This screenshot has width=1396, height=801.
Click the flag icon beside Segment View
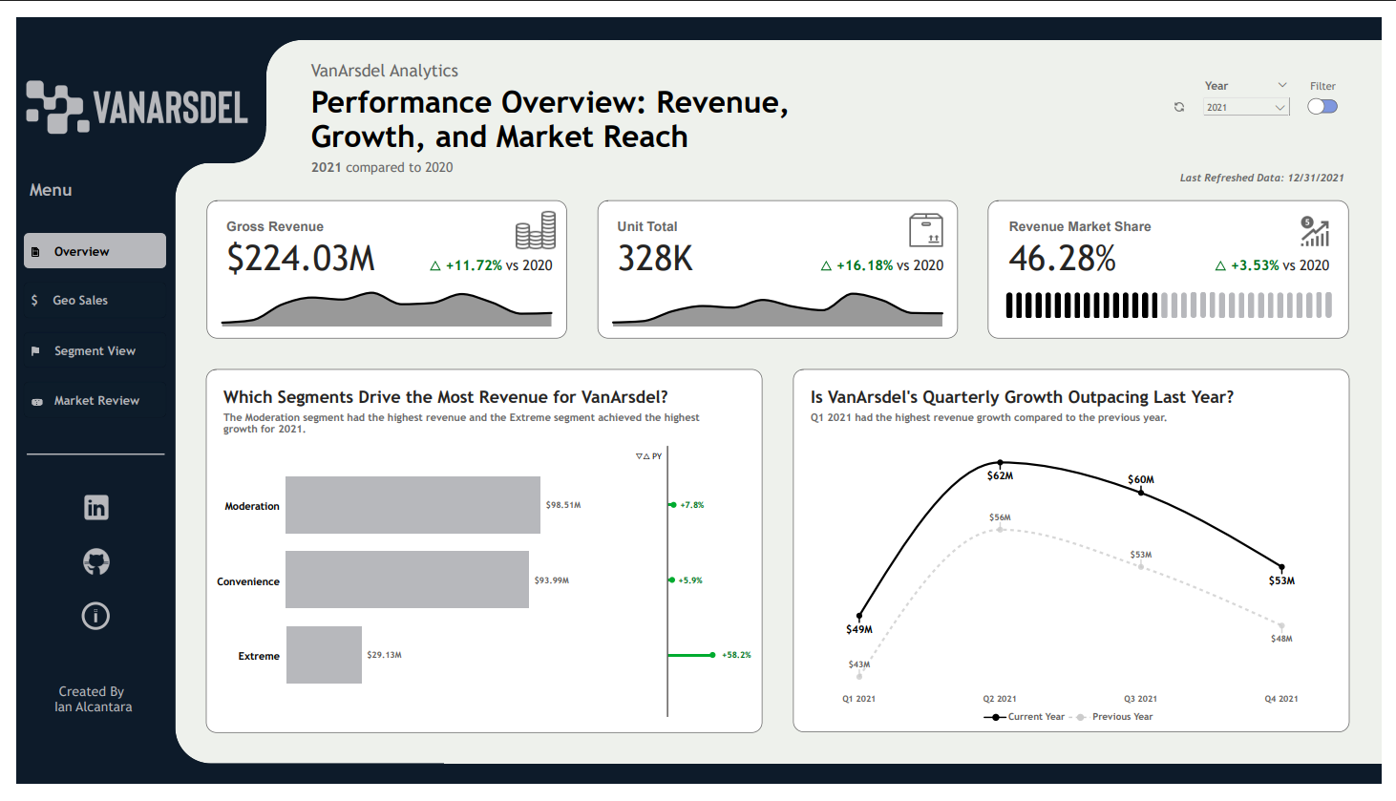pos(35,350)
